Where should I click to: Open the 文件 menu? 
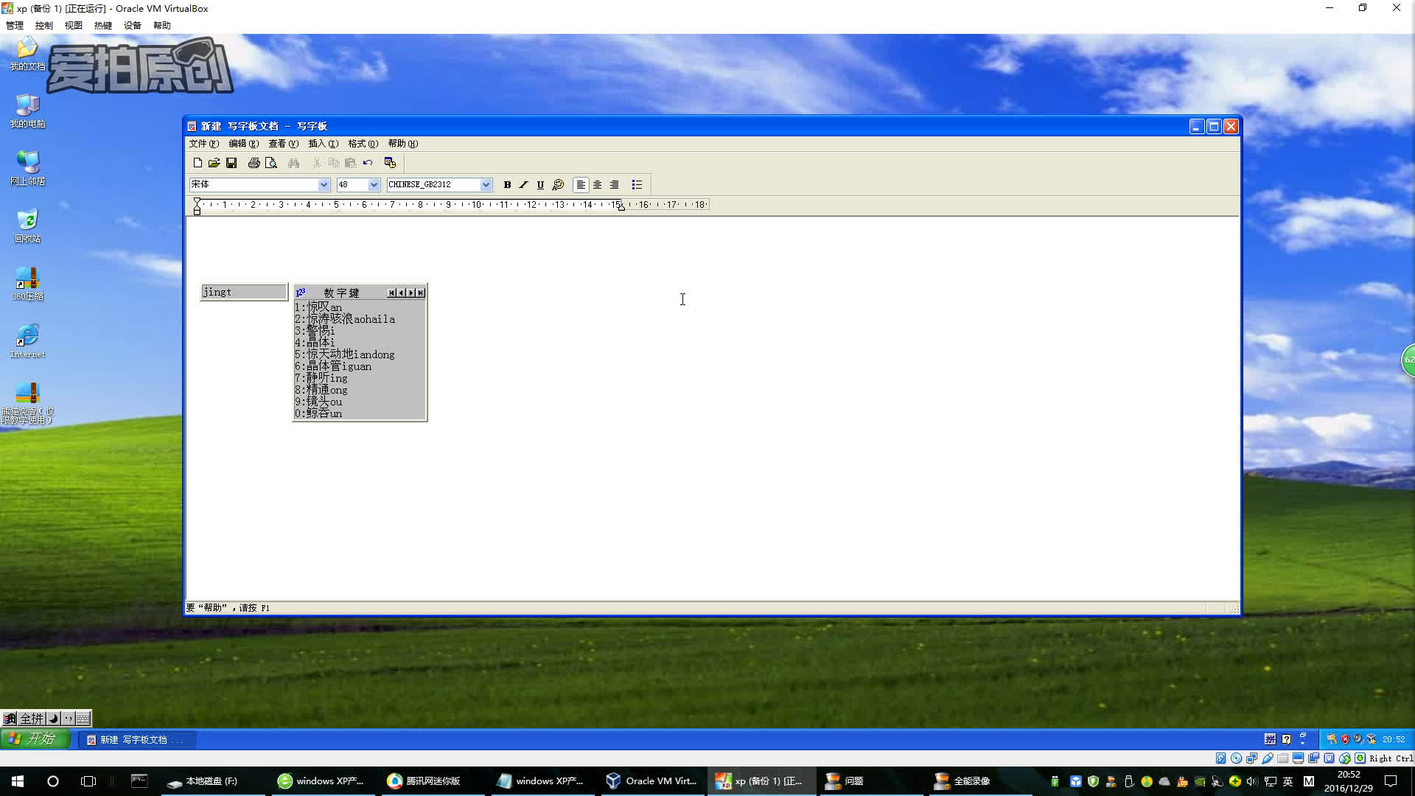coord(203,144)
